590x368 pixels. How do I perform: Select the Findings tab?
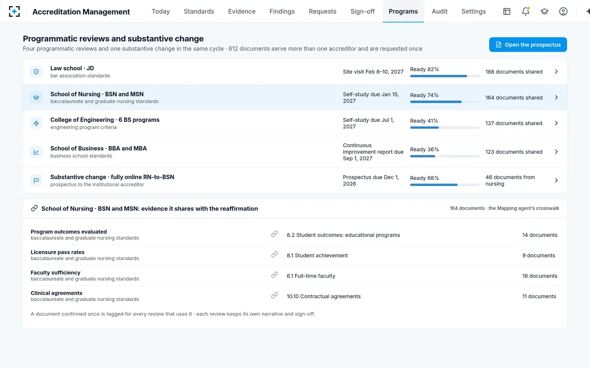pyautogui.click(x=282, y=11)
